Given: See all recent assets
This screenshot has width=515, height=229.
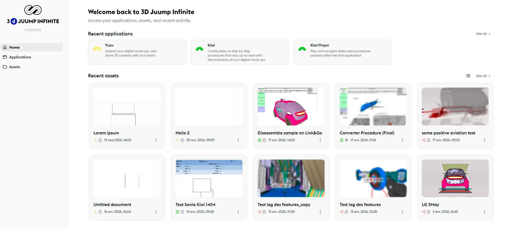Looking at the screenshot, I should (483, 76).
